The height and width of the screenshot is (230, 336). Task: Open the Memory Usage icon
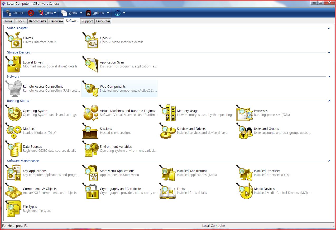tap(167, 113)
